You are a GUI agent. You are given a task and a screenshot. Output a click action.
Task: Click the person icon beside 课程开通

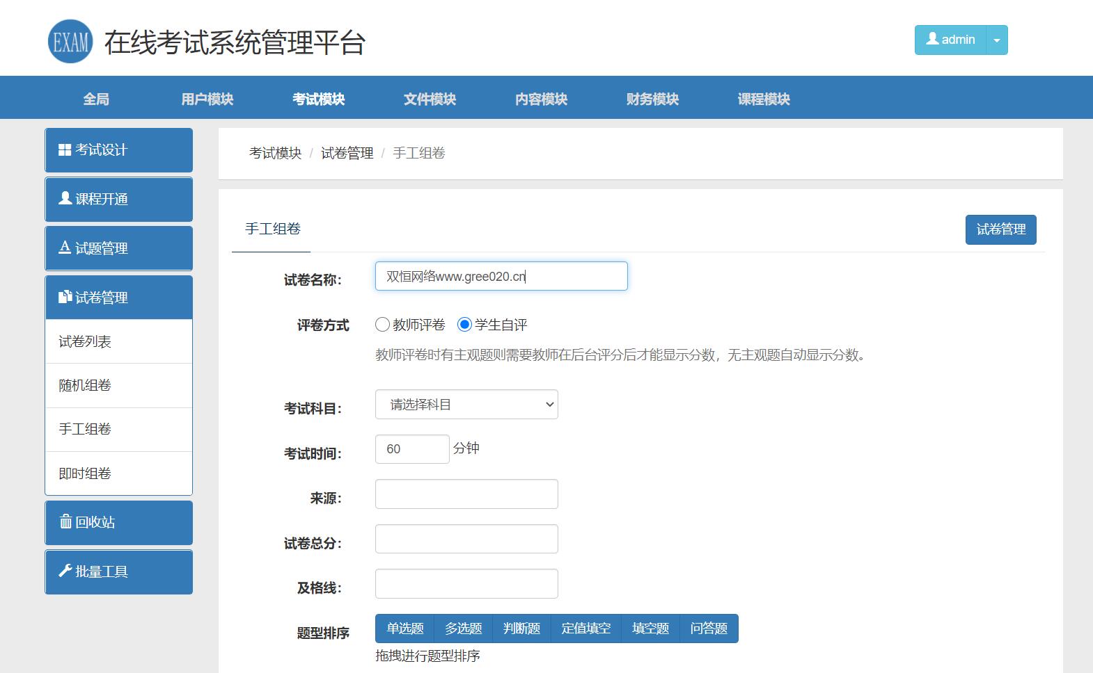coord(65,199)
